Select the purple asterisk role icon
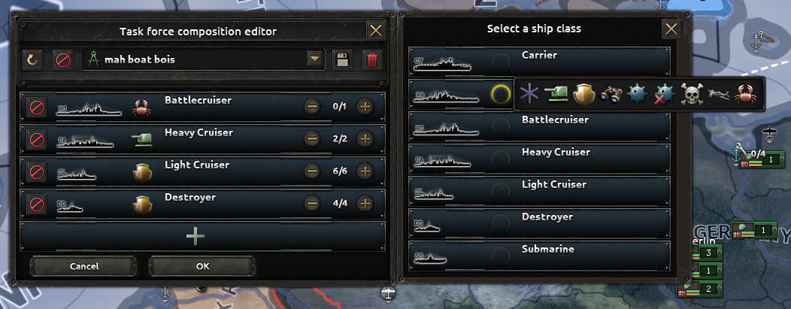 tap(529, 94)
